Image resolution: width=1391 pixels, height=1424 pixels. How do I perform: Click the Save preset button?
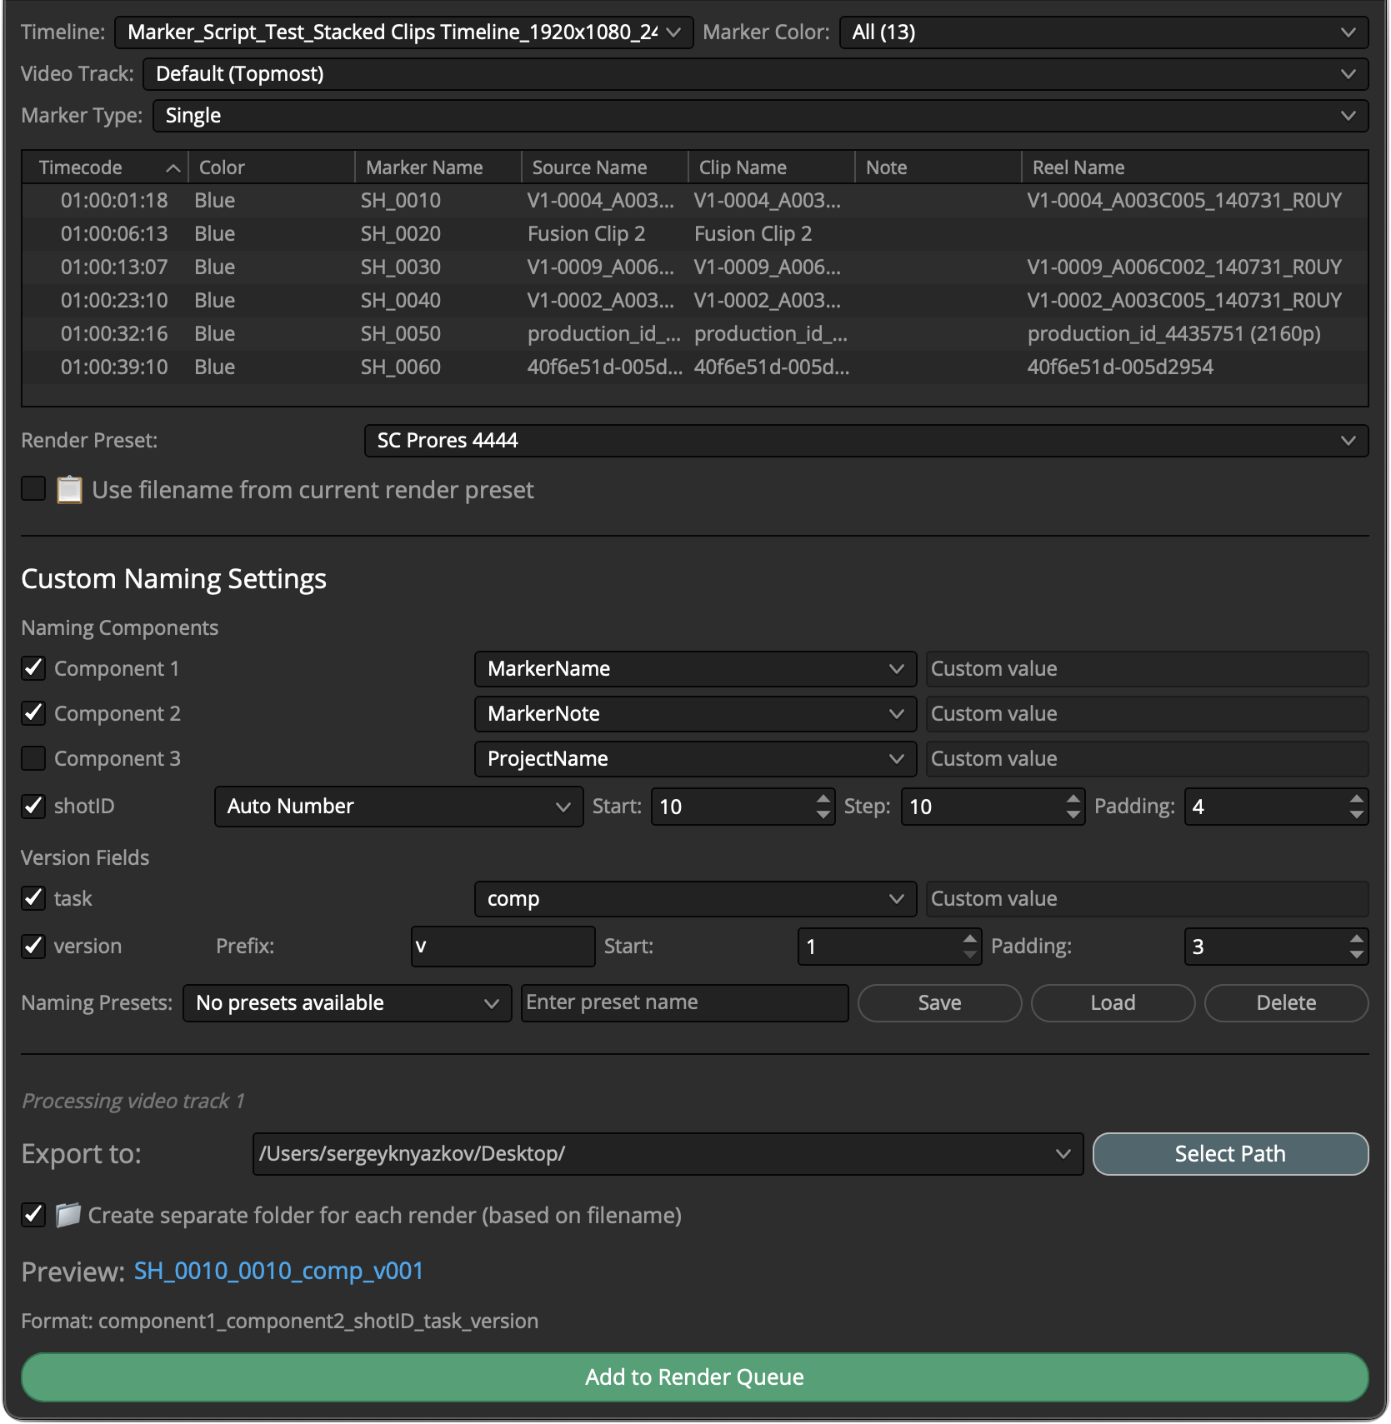[x=939, y=1003]
